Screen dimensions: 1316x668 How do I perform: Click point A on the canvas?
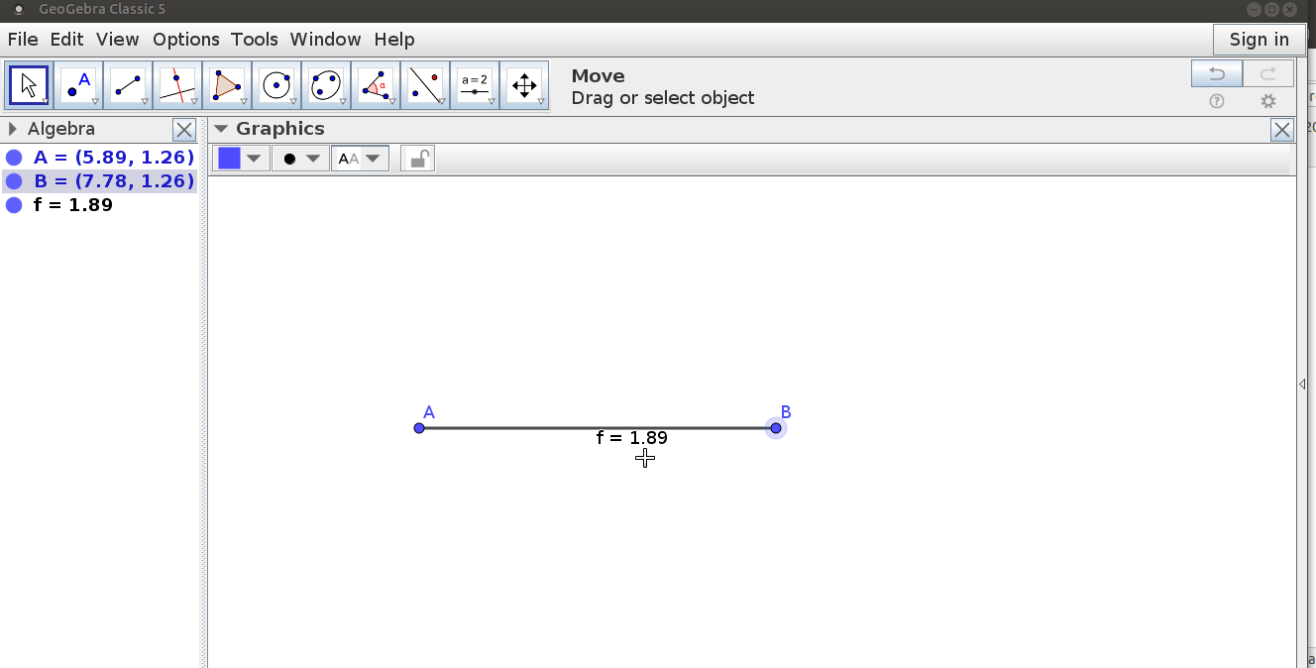click(x=419, y=428)
